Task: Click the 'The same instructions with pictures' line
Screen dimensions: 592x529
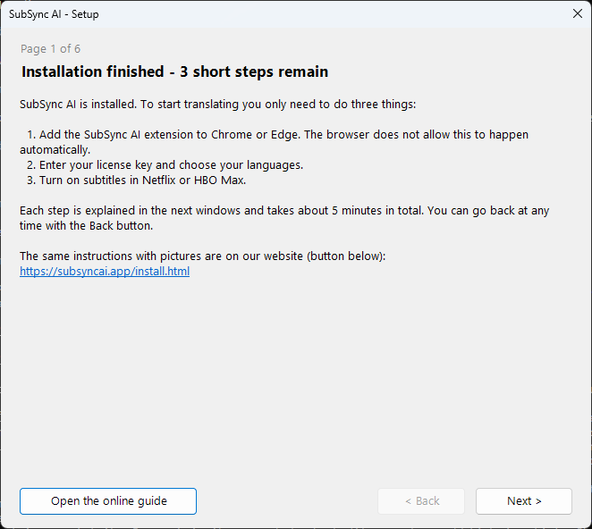Action: point(203,256)
